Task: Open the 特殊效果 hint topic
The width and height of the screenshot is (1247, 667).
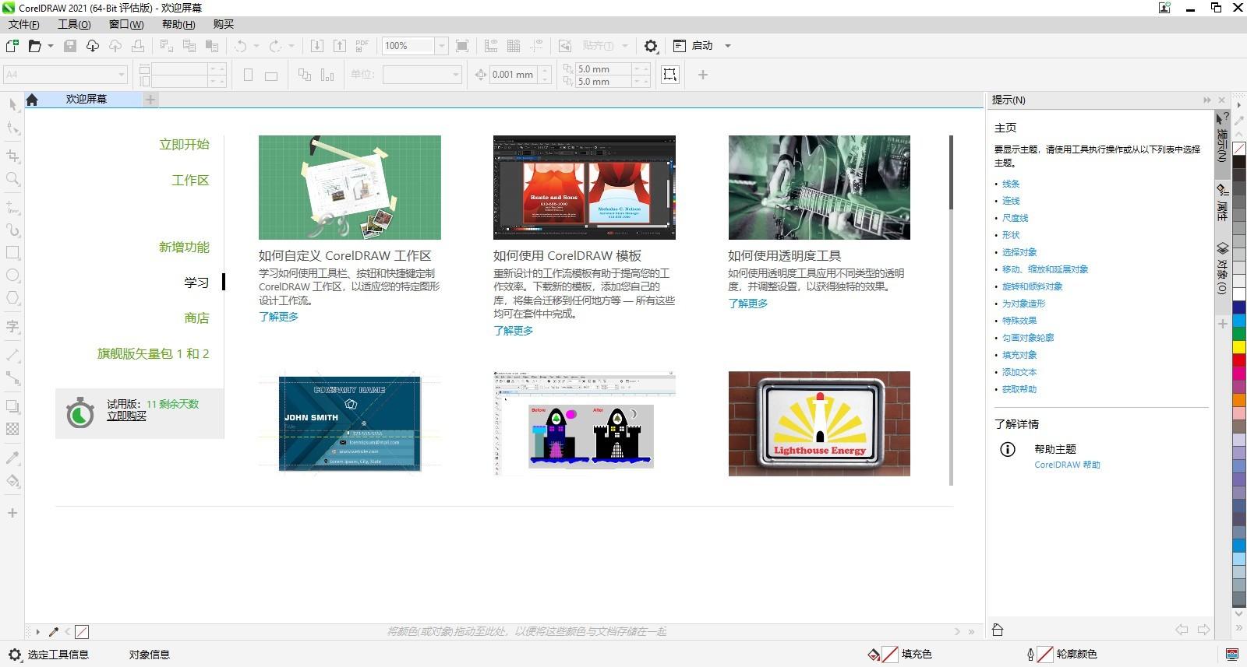Action: click(x=1019, y=321)
